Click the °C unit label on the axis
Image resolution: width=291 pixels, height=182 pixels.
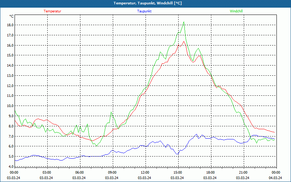(12, 16)
